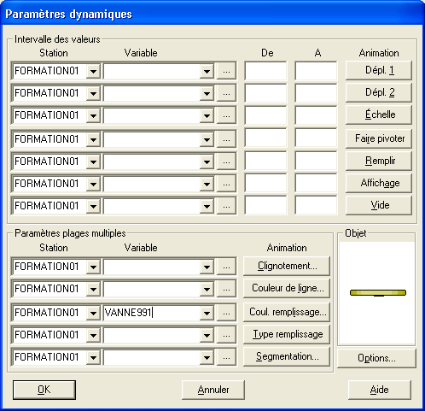Click the Faire pivoter animation button

pos(379,138)
